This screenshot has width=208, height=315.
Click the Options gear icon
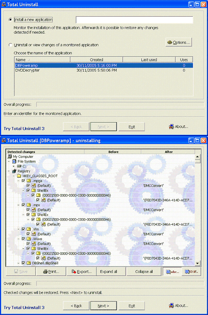170,43
